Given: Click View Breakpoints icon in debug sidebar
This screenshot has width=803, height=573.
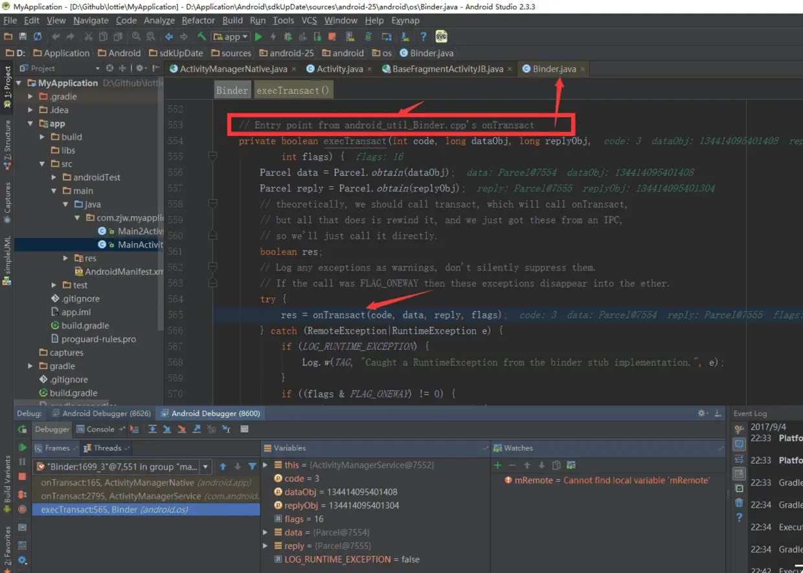Looking at the screenshot, I should (23, 494).
